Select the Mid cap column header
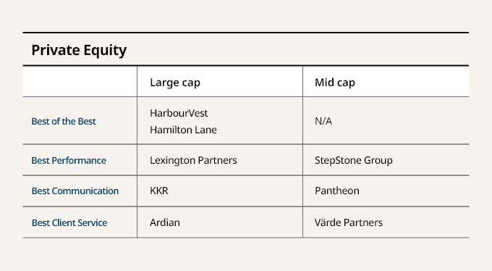The image size is (492, 271). tap(335, 83)
